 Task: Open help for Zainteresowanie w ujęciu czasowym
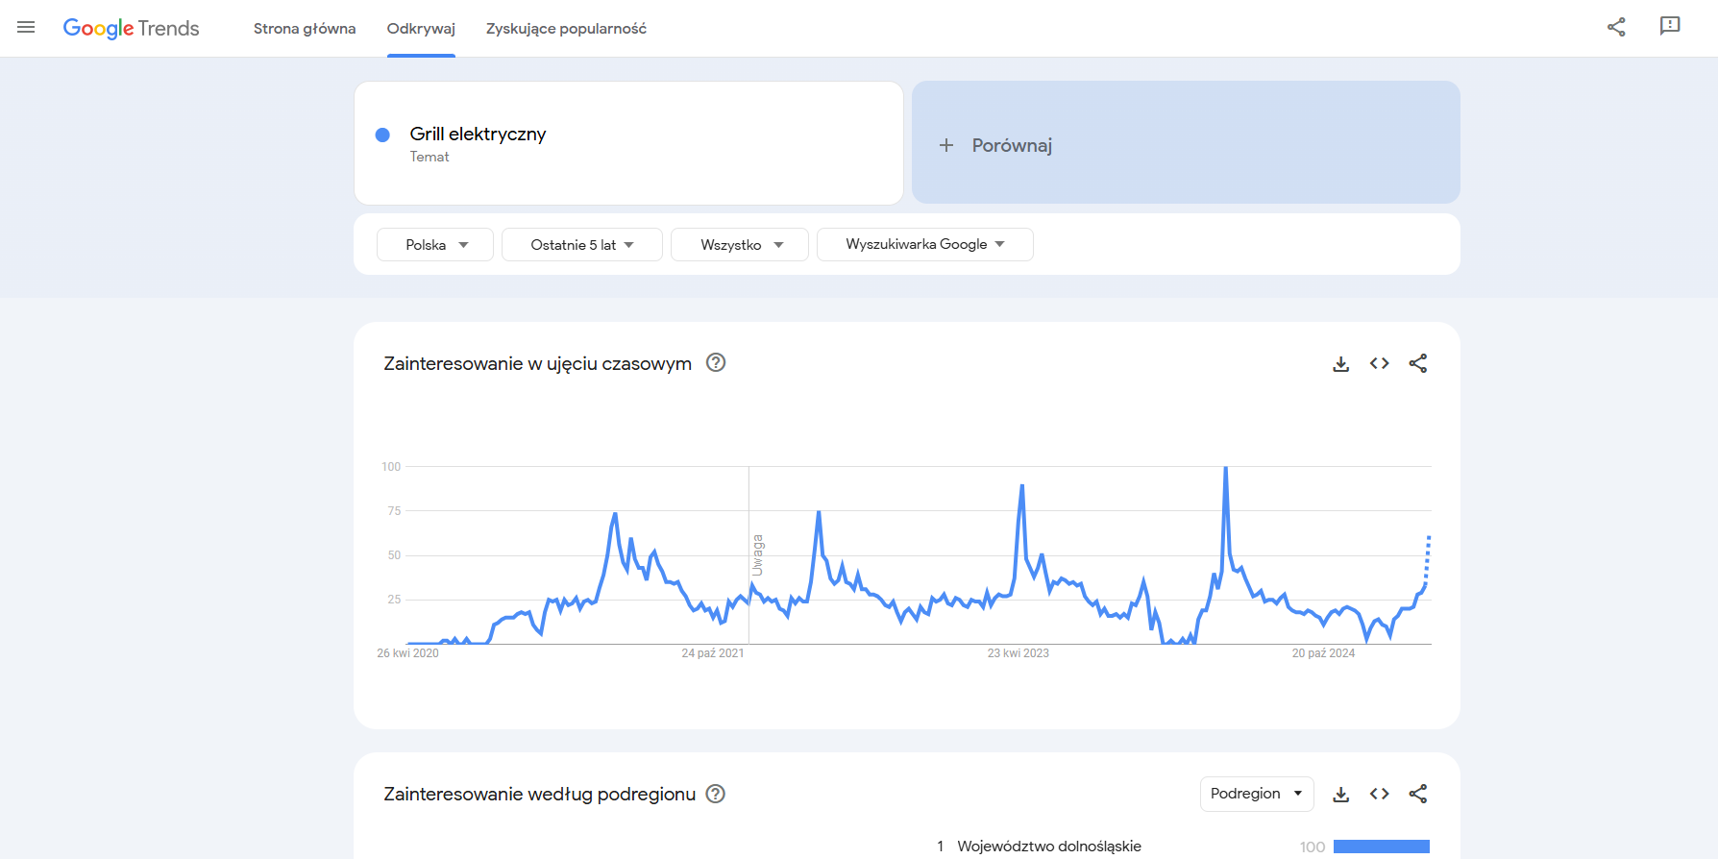click(x=716, y=362)
